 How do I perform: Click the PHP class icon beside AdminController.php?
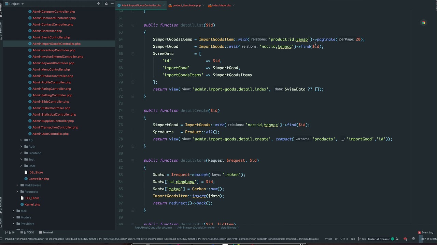[x=30, y=31]
